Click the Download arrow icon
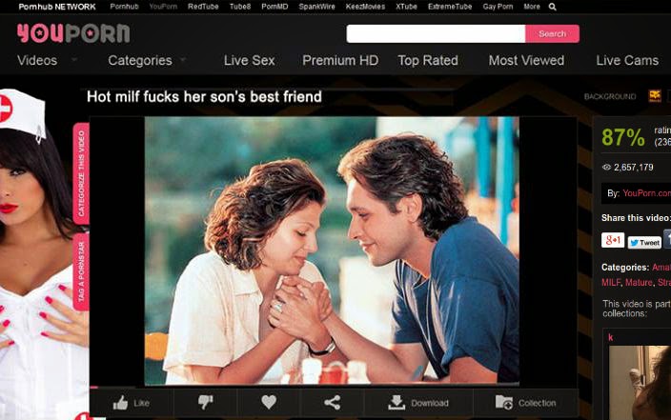Image resolution: width=671 pixels, height=420 pixels. pos(396,403)
